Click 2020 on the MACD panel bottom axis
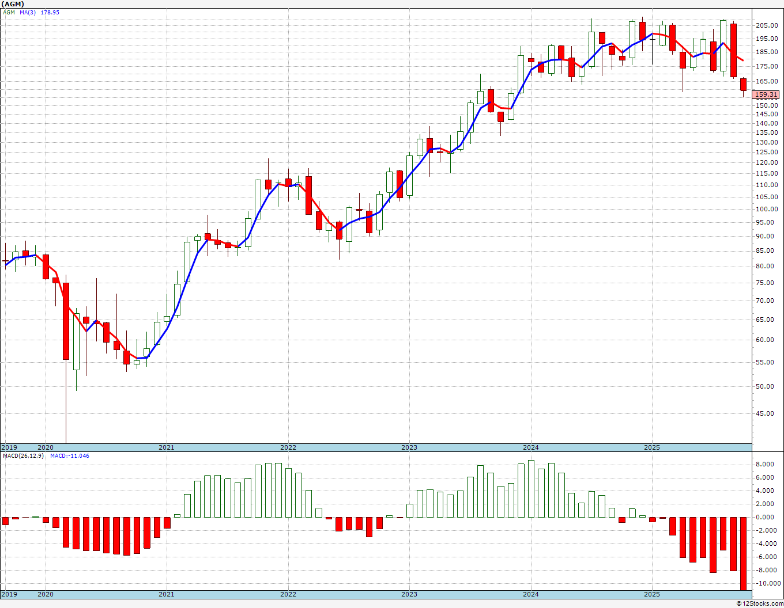This screenshot has width=784, height=608. (x=46, y=594)
